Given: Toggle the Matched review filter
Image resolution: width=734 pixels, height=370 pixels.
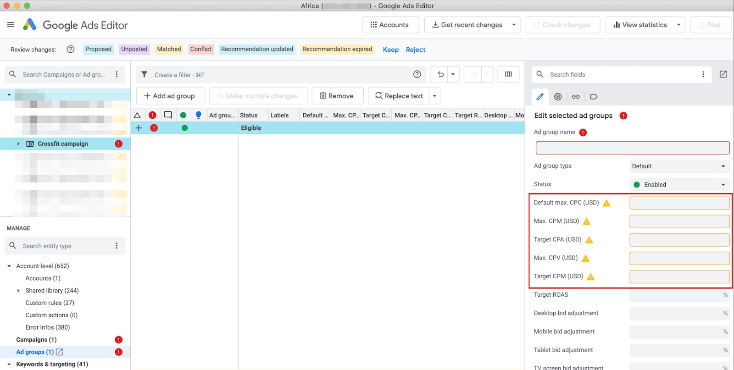Looking at the screenshot, I should [x=169, y=49].
